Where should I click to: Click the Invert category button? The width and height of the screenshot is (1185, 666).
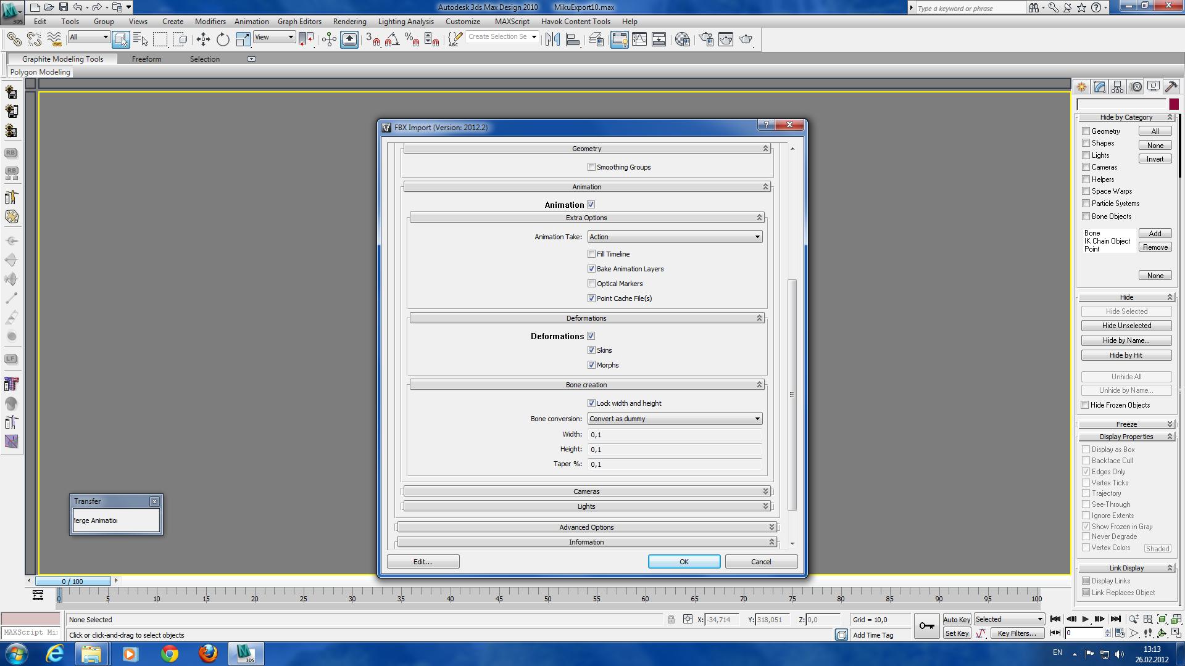click(x=1155, y=159)
